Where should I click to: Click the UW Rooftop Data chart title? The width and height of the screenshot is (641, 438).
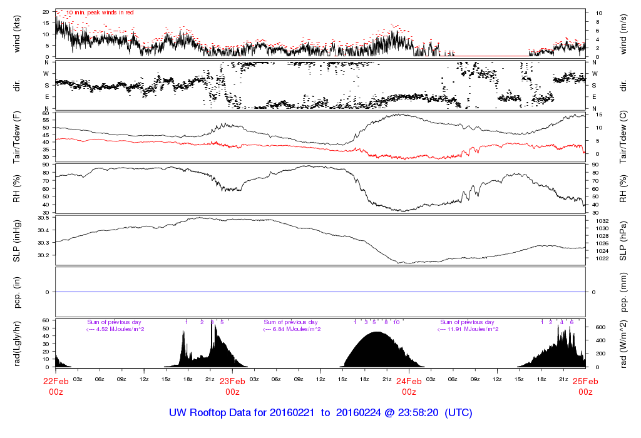320,413
